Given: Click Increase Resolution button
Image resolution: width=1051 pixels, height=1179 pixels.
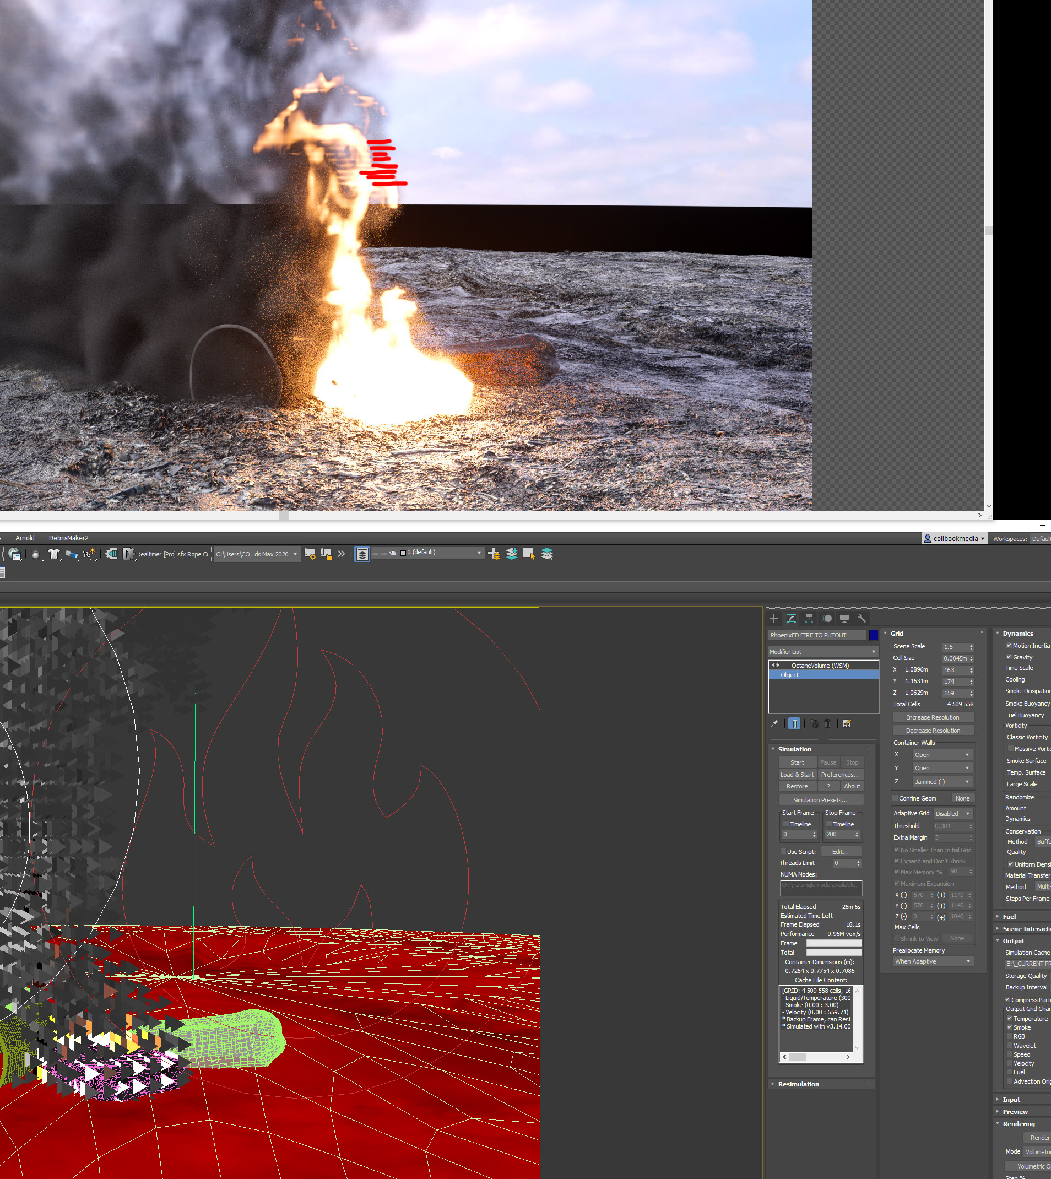Looking at the screenshot, I should 933,717.
